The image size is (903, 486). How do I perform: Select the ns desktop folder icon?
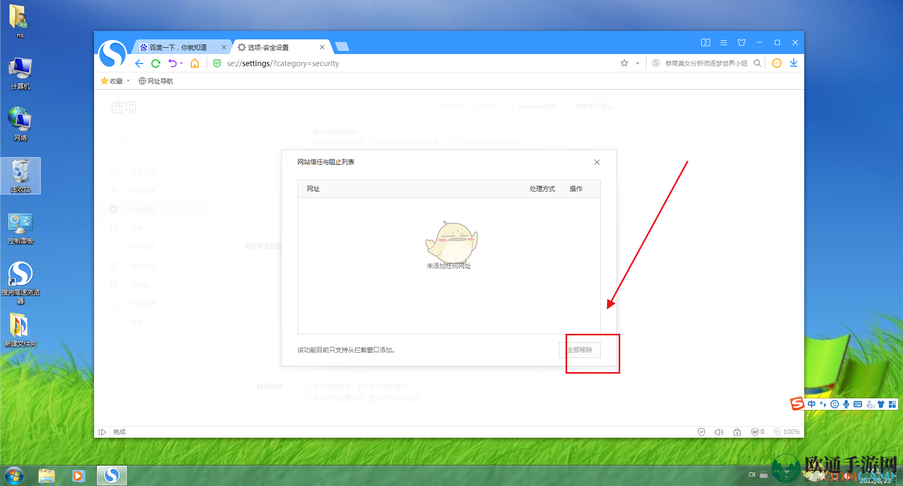(x=19, y=21)
